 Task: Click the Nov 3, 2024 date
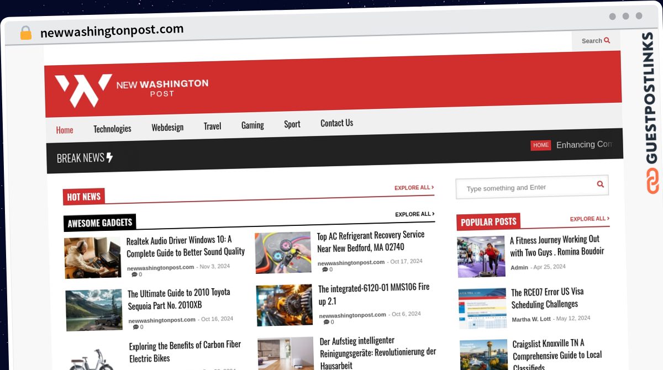pos(215,266)
